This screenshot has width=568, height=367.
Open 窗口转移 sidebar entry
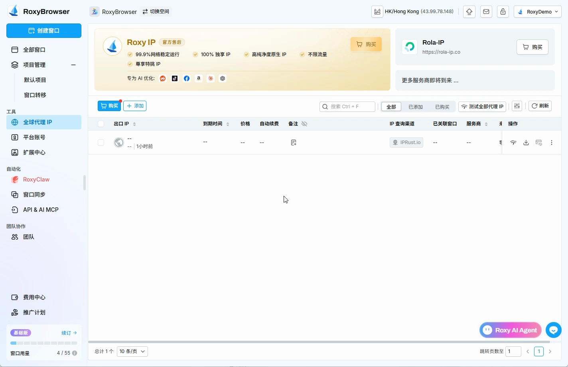[x=35, y=95]
